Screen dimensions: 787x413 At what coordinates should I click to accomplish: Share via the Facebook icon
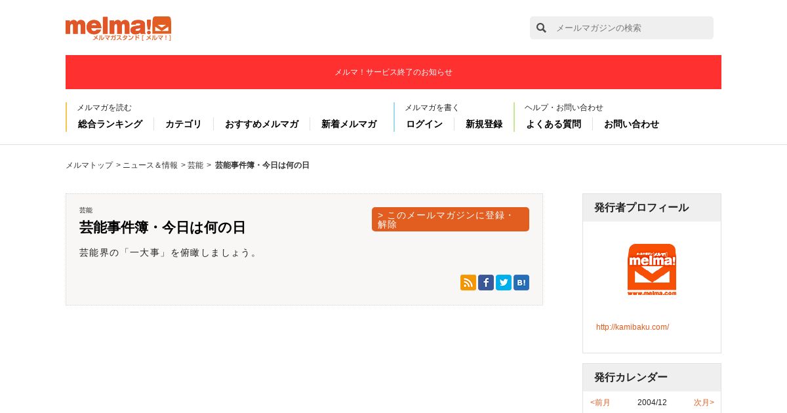click(x=486, y=283)
